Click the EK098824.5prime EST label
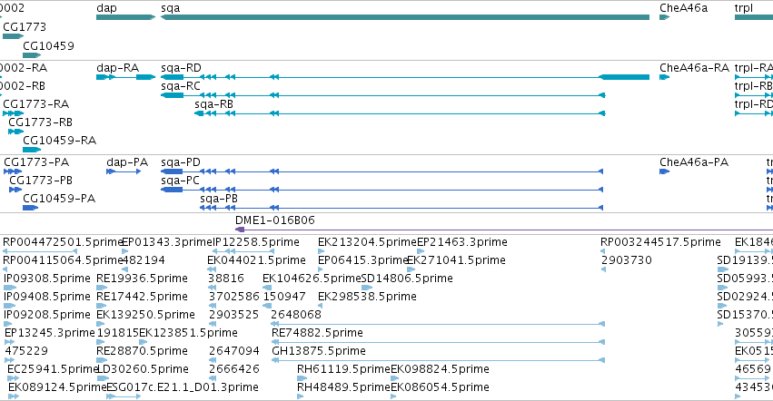 441,369
